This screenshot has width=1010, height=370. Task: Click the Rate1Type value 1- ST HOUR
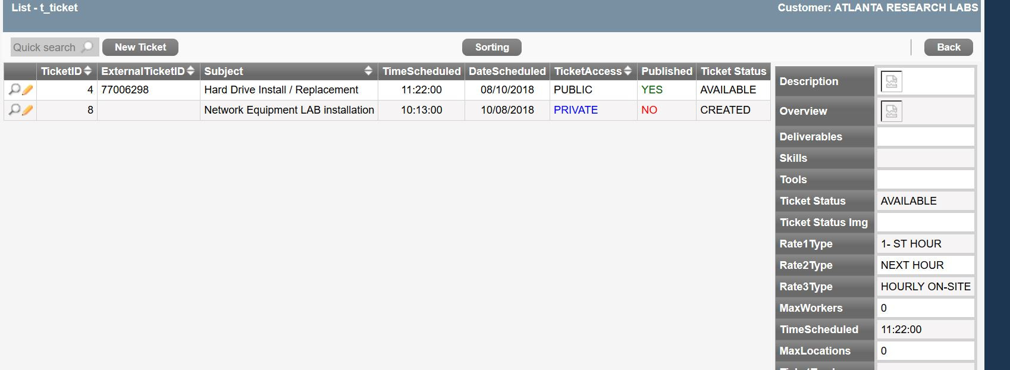pos(911,244)
